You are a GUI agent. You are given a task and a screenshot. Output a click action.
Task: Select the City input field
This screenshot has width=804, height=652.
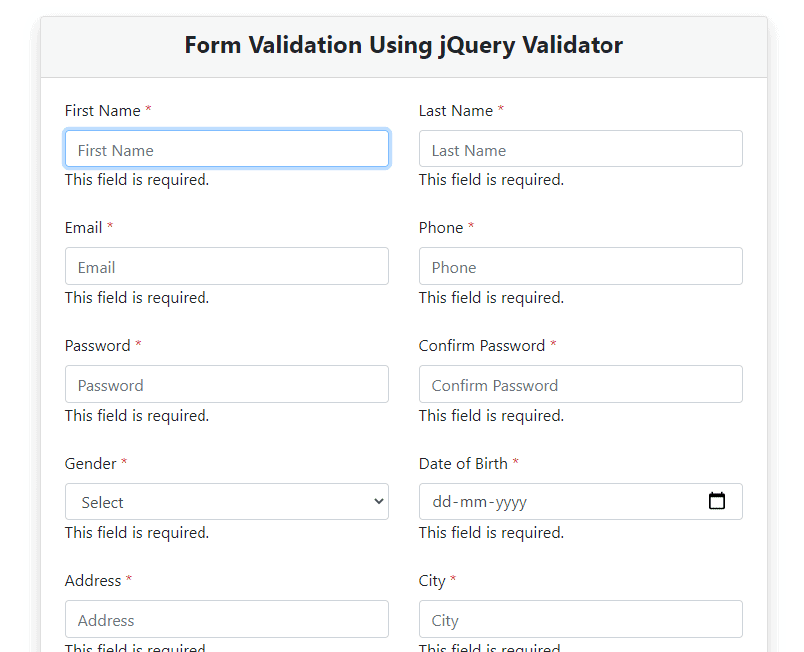click(581, 619)
